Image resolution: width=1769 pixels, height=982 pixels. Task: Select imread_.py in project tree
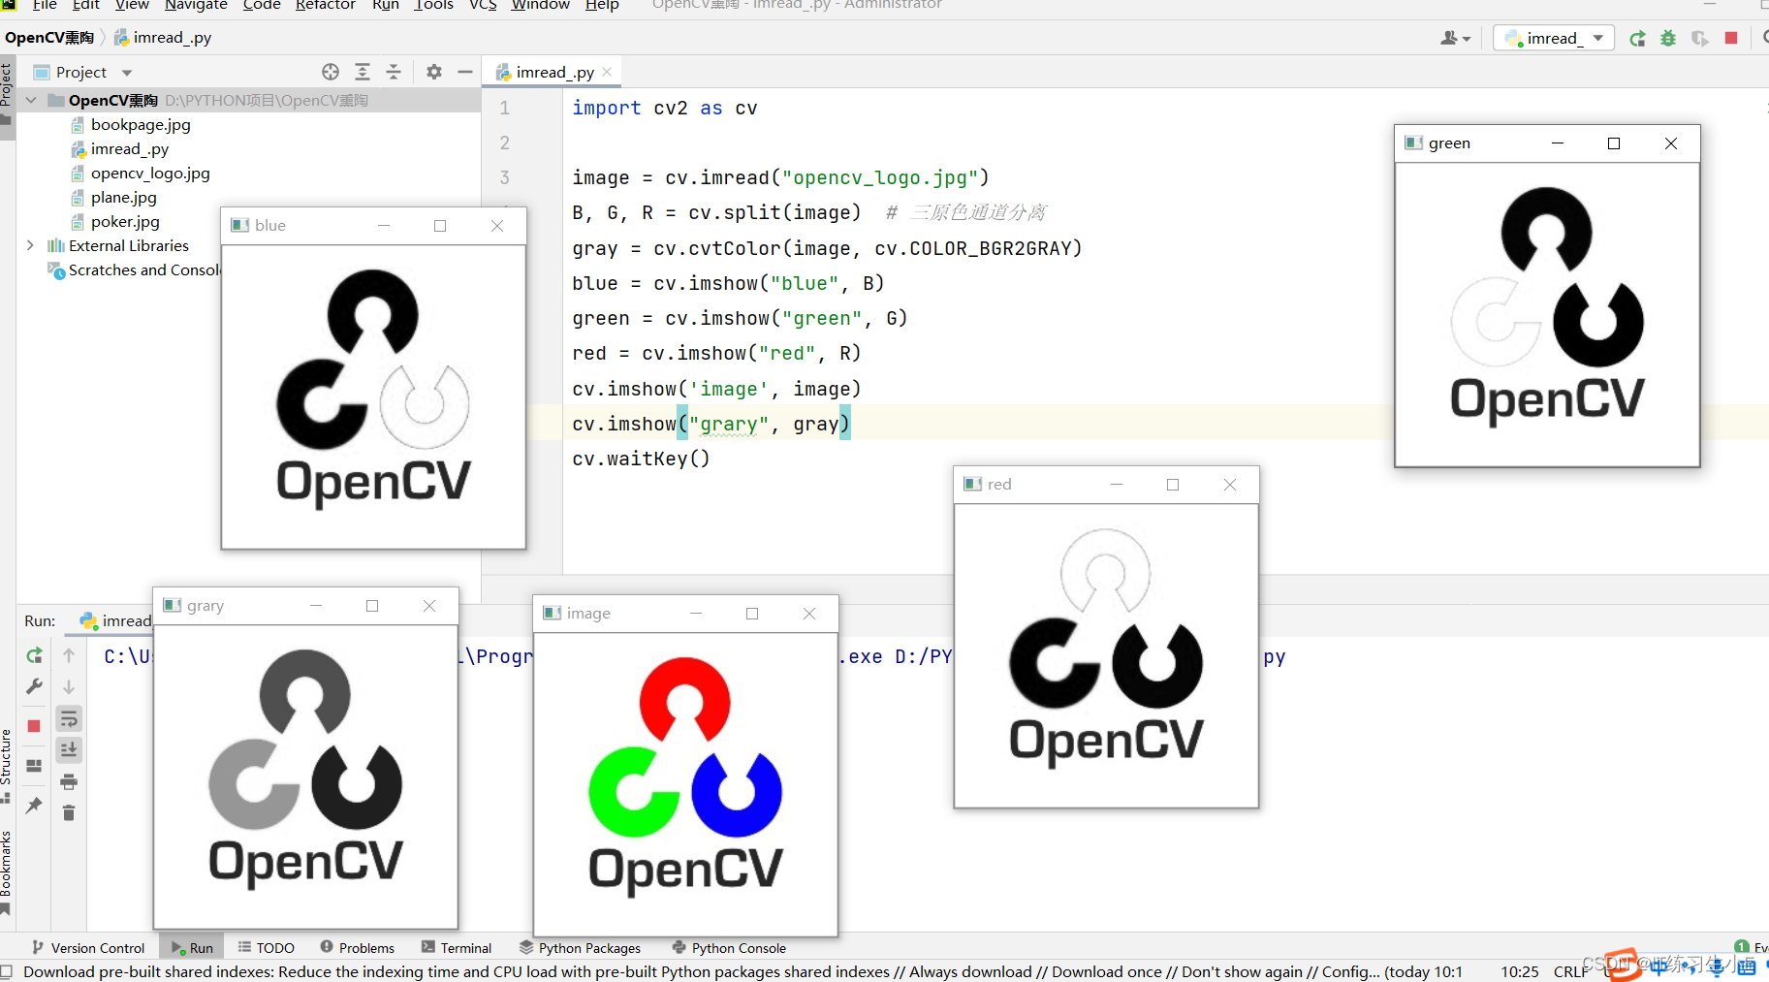[130, 148]
